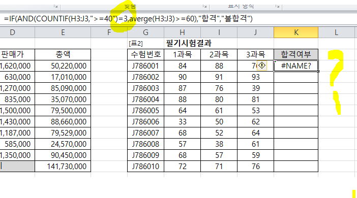Click the 합격여부 header cell
Screen dimensions: 357x198
pyautogui.click(x=296, y=54)
